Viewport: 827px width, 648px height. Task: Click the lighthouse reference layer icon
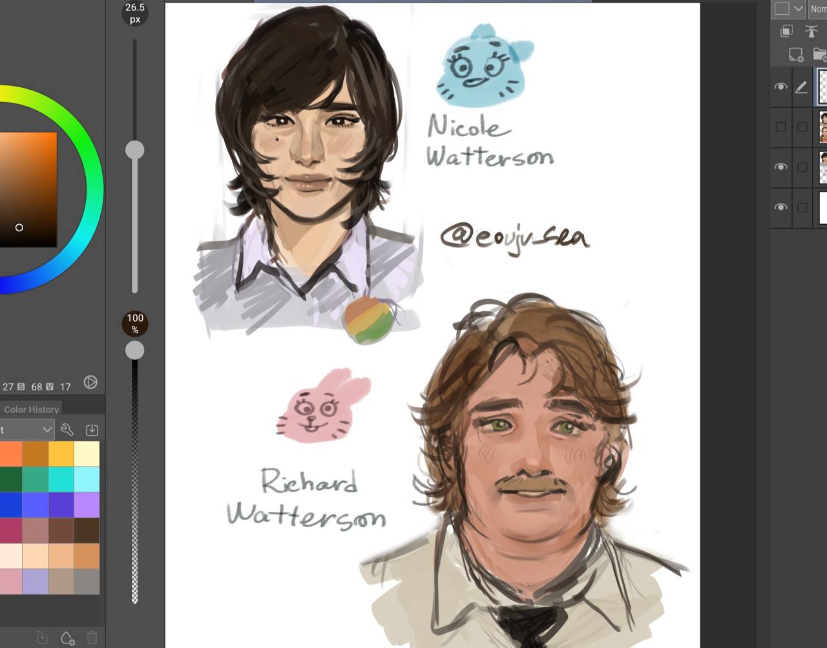811,30
